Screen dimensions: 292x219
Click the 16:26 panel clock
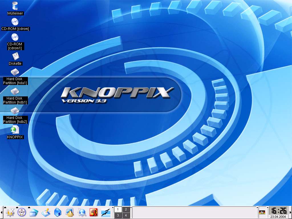[x=278, y=211]
